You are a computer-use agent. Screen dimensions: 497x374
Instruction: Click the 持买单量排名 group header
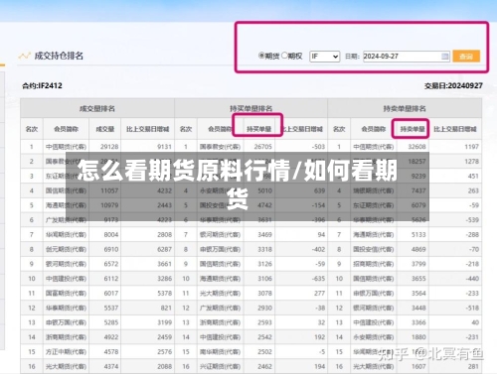[x=250, y=108]
